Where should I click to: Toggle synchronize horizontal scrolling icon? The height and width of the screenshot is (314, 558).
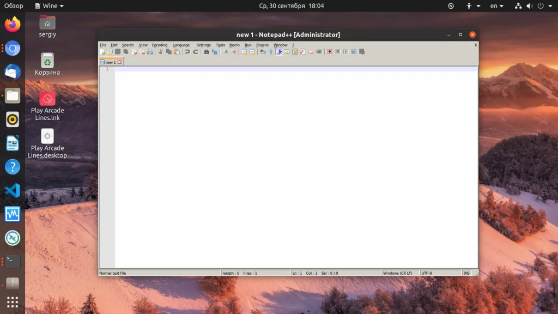(x=252, y=52)
